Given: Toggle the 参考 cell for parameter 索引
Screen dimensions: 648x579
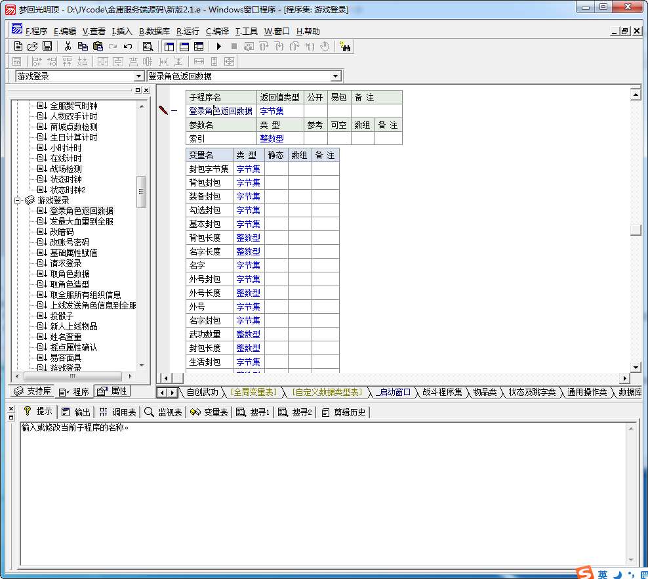Looking at the screenshot, I should (x=315, y=139).
